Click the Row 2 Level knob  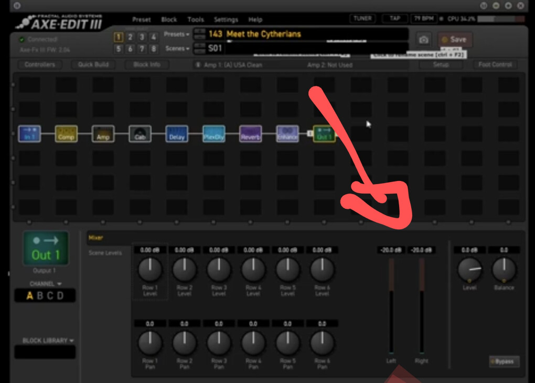tap(185, 269)
